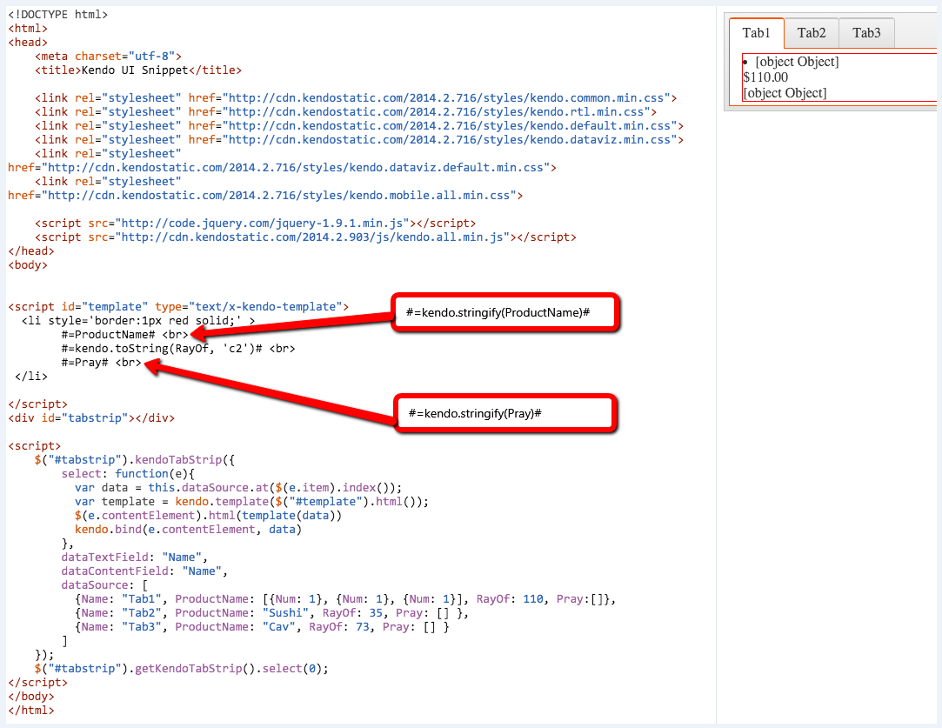Click the dataContentField: "Name" line
Image resolution: width=942 pixels, height=728 pixels.
tap(144, 571)
